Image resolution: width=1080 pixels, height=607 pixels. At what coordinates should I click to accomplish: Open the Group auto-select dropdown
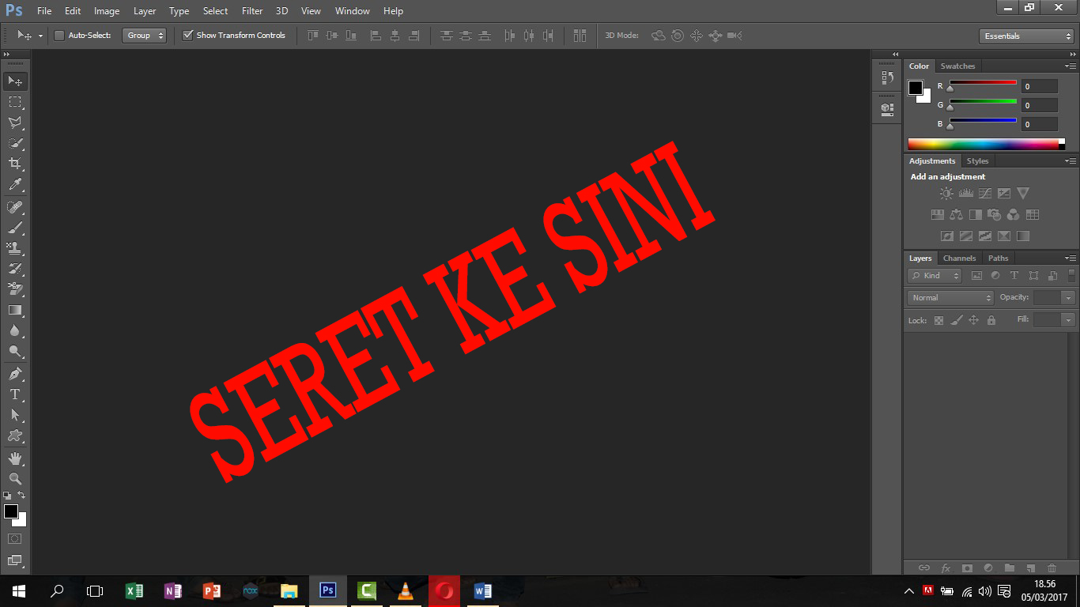tap(145, 36)
